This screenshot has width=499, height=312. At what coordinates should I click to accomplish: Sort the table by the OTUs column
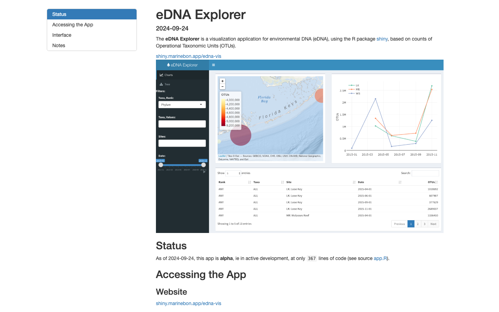421,182
